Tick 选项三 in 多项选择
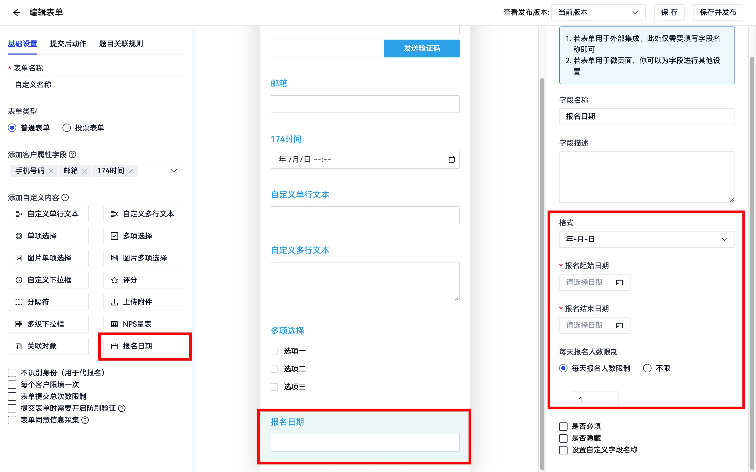756x472 pixels. 274,387
